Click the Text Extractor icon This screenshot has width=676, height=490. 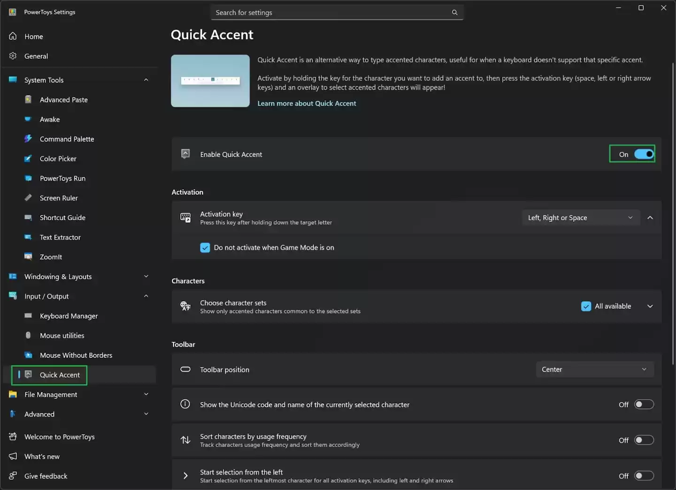coord(28,237)
